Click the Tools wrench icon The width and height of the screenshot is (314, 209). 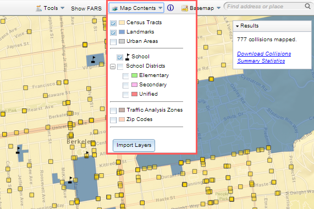(x=38, y=8)
